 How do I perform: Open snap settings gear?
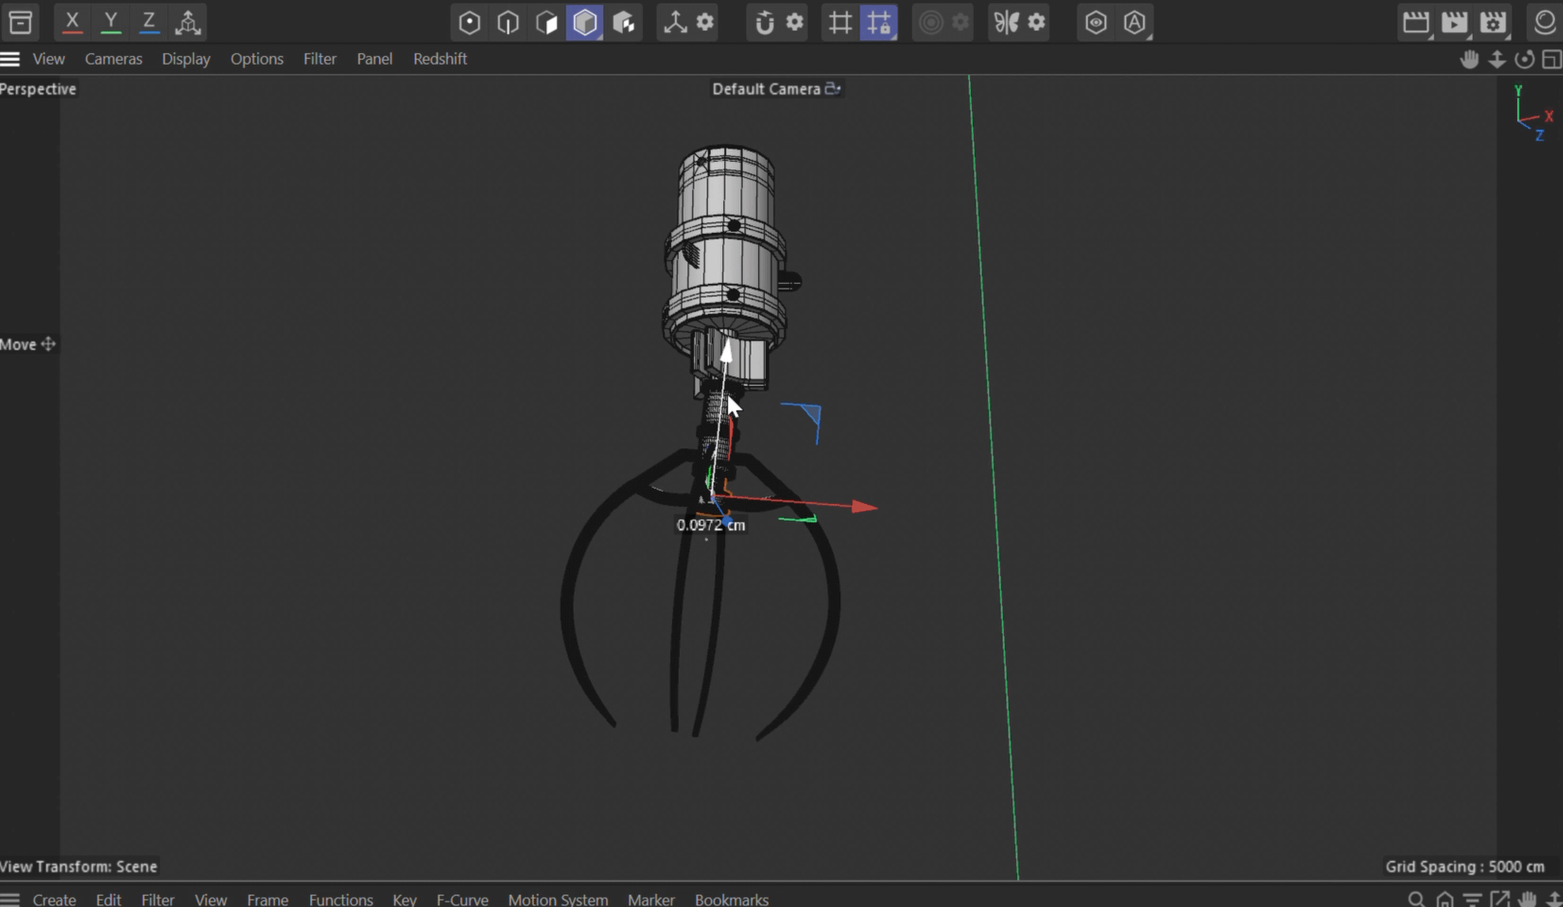[x=795, y=22]
